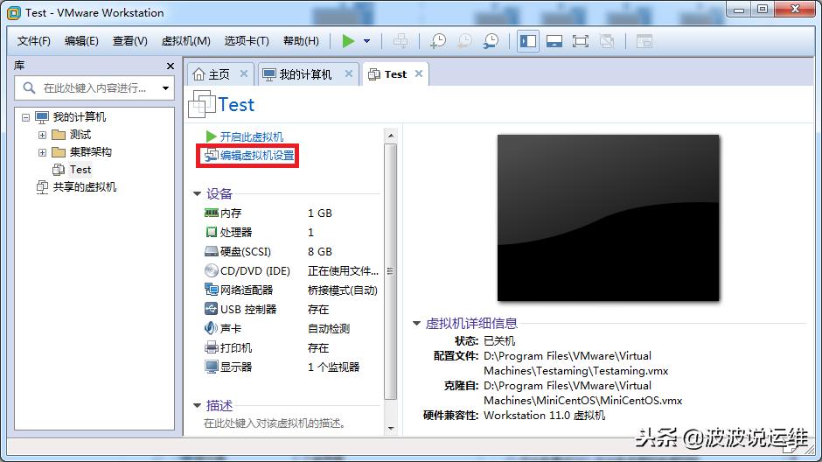Click the green power on toolbar button
Image resolution: width=822 pixels, height=462 pixels.
point(348,41)
